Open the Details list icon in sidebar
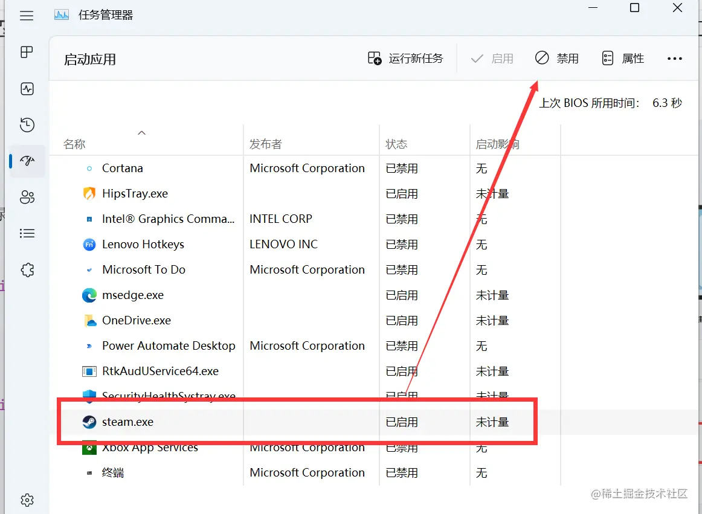 tap(27, 233)
